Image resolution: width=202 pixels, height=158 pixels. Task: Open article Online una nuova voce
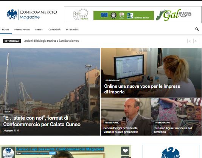(x=142, y=89)
